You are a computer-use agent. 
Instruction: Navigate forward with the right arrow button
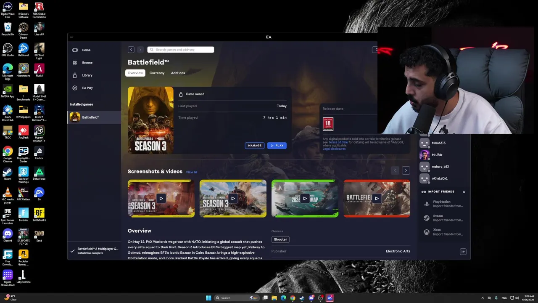pos(140,50)
